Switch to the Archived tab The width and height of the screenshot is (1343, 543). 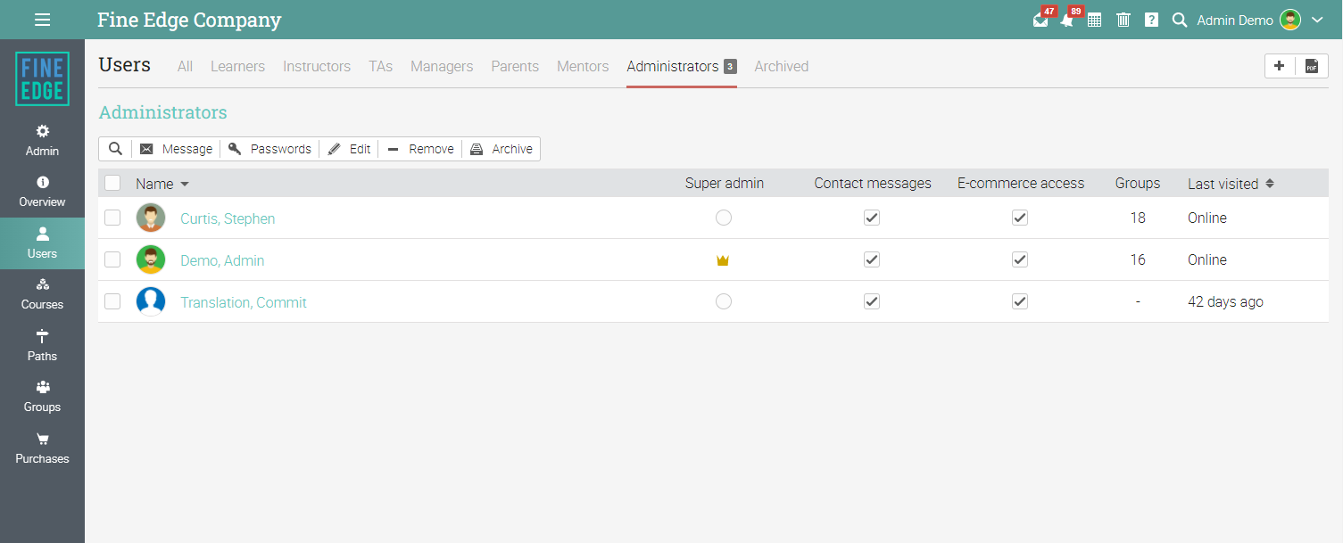pos(782,66)
